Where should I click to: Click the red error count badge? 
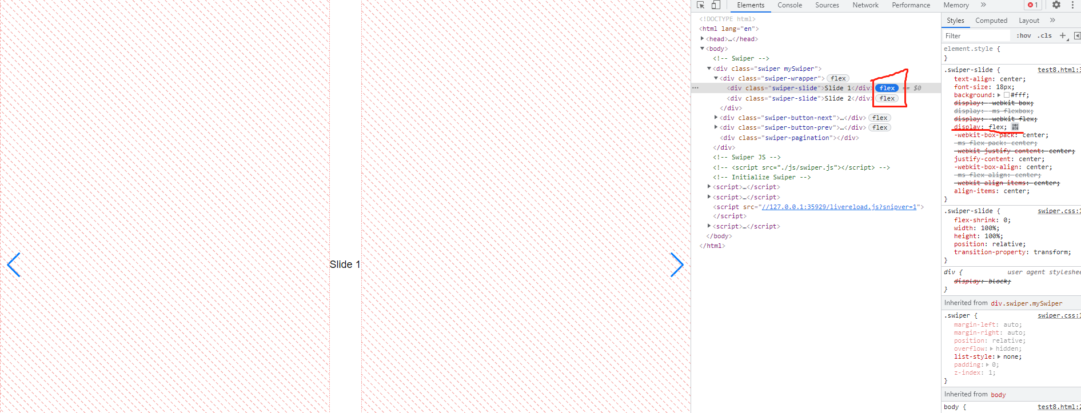(1032, 5)
